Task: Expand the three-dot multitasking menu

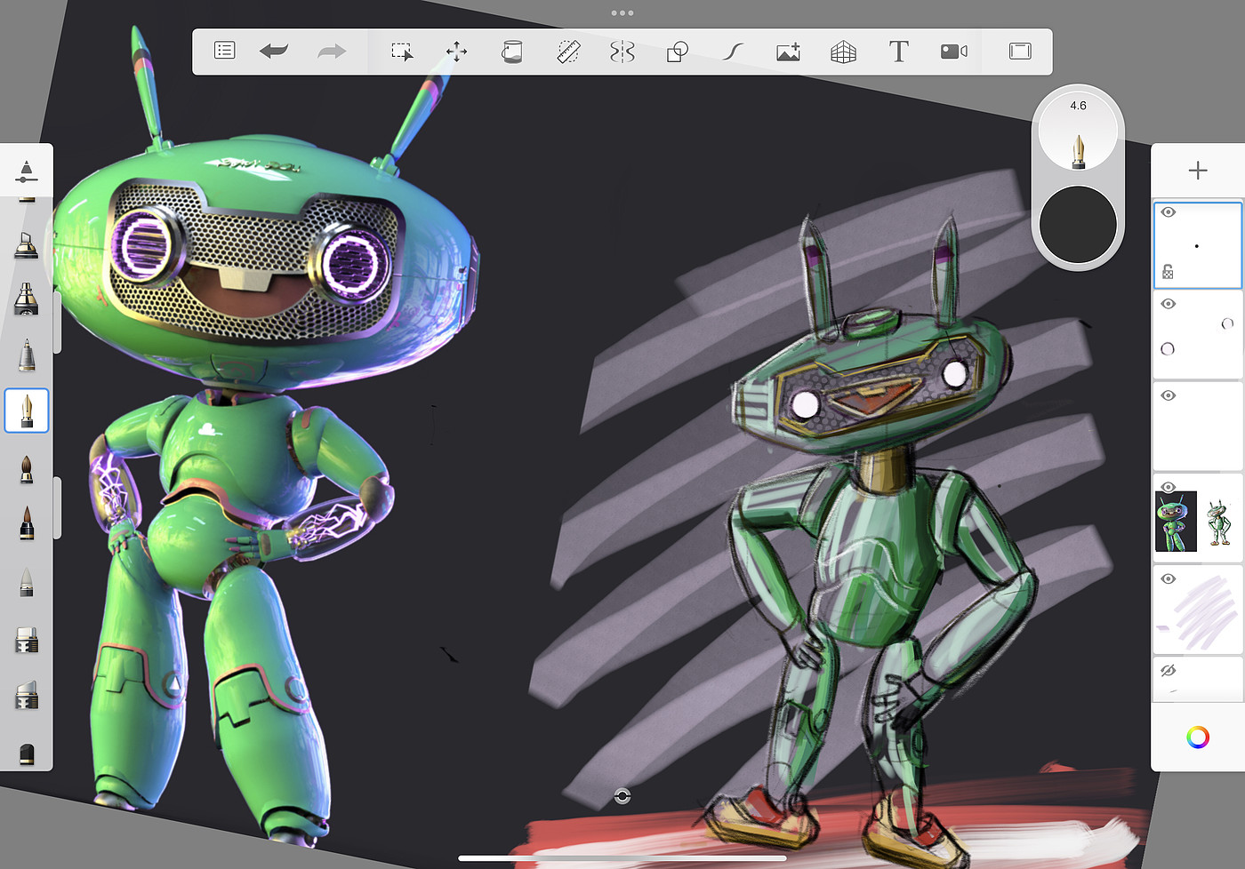Action: (x=622, y=12)
